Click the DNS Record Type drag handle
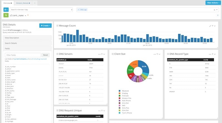 coord(168,54)
